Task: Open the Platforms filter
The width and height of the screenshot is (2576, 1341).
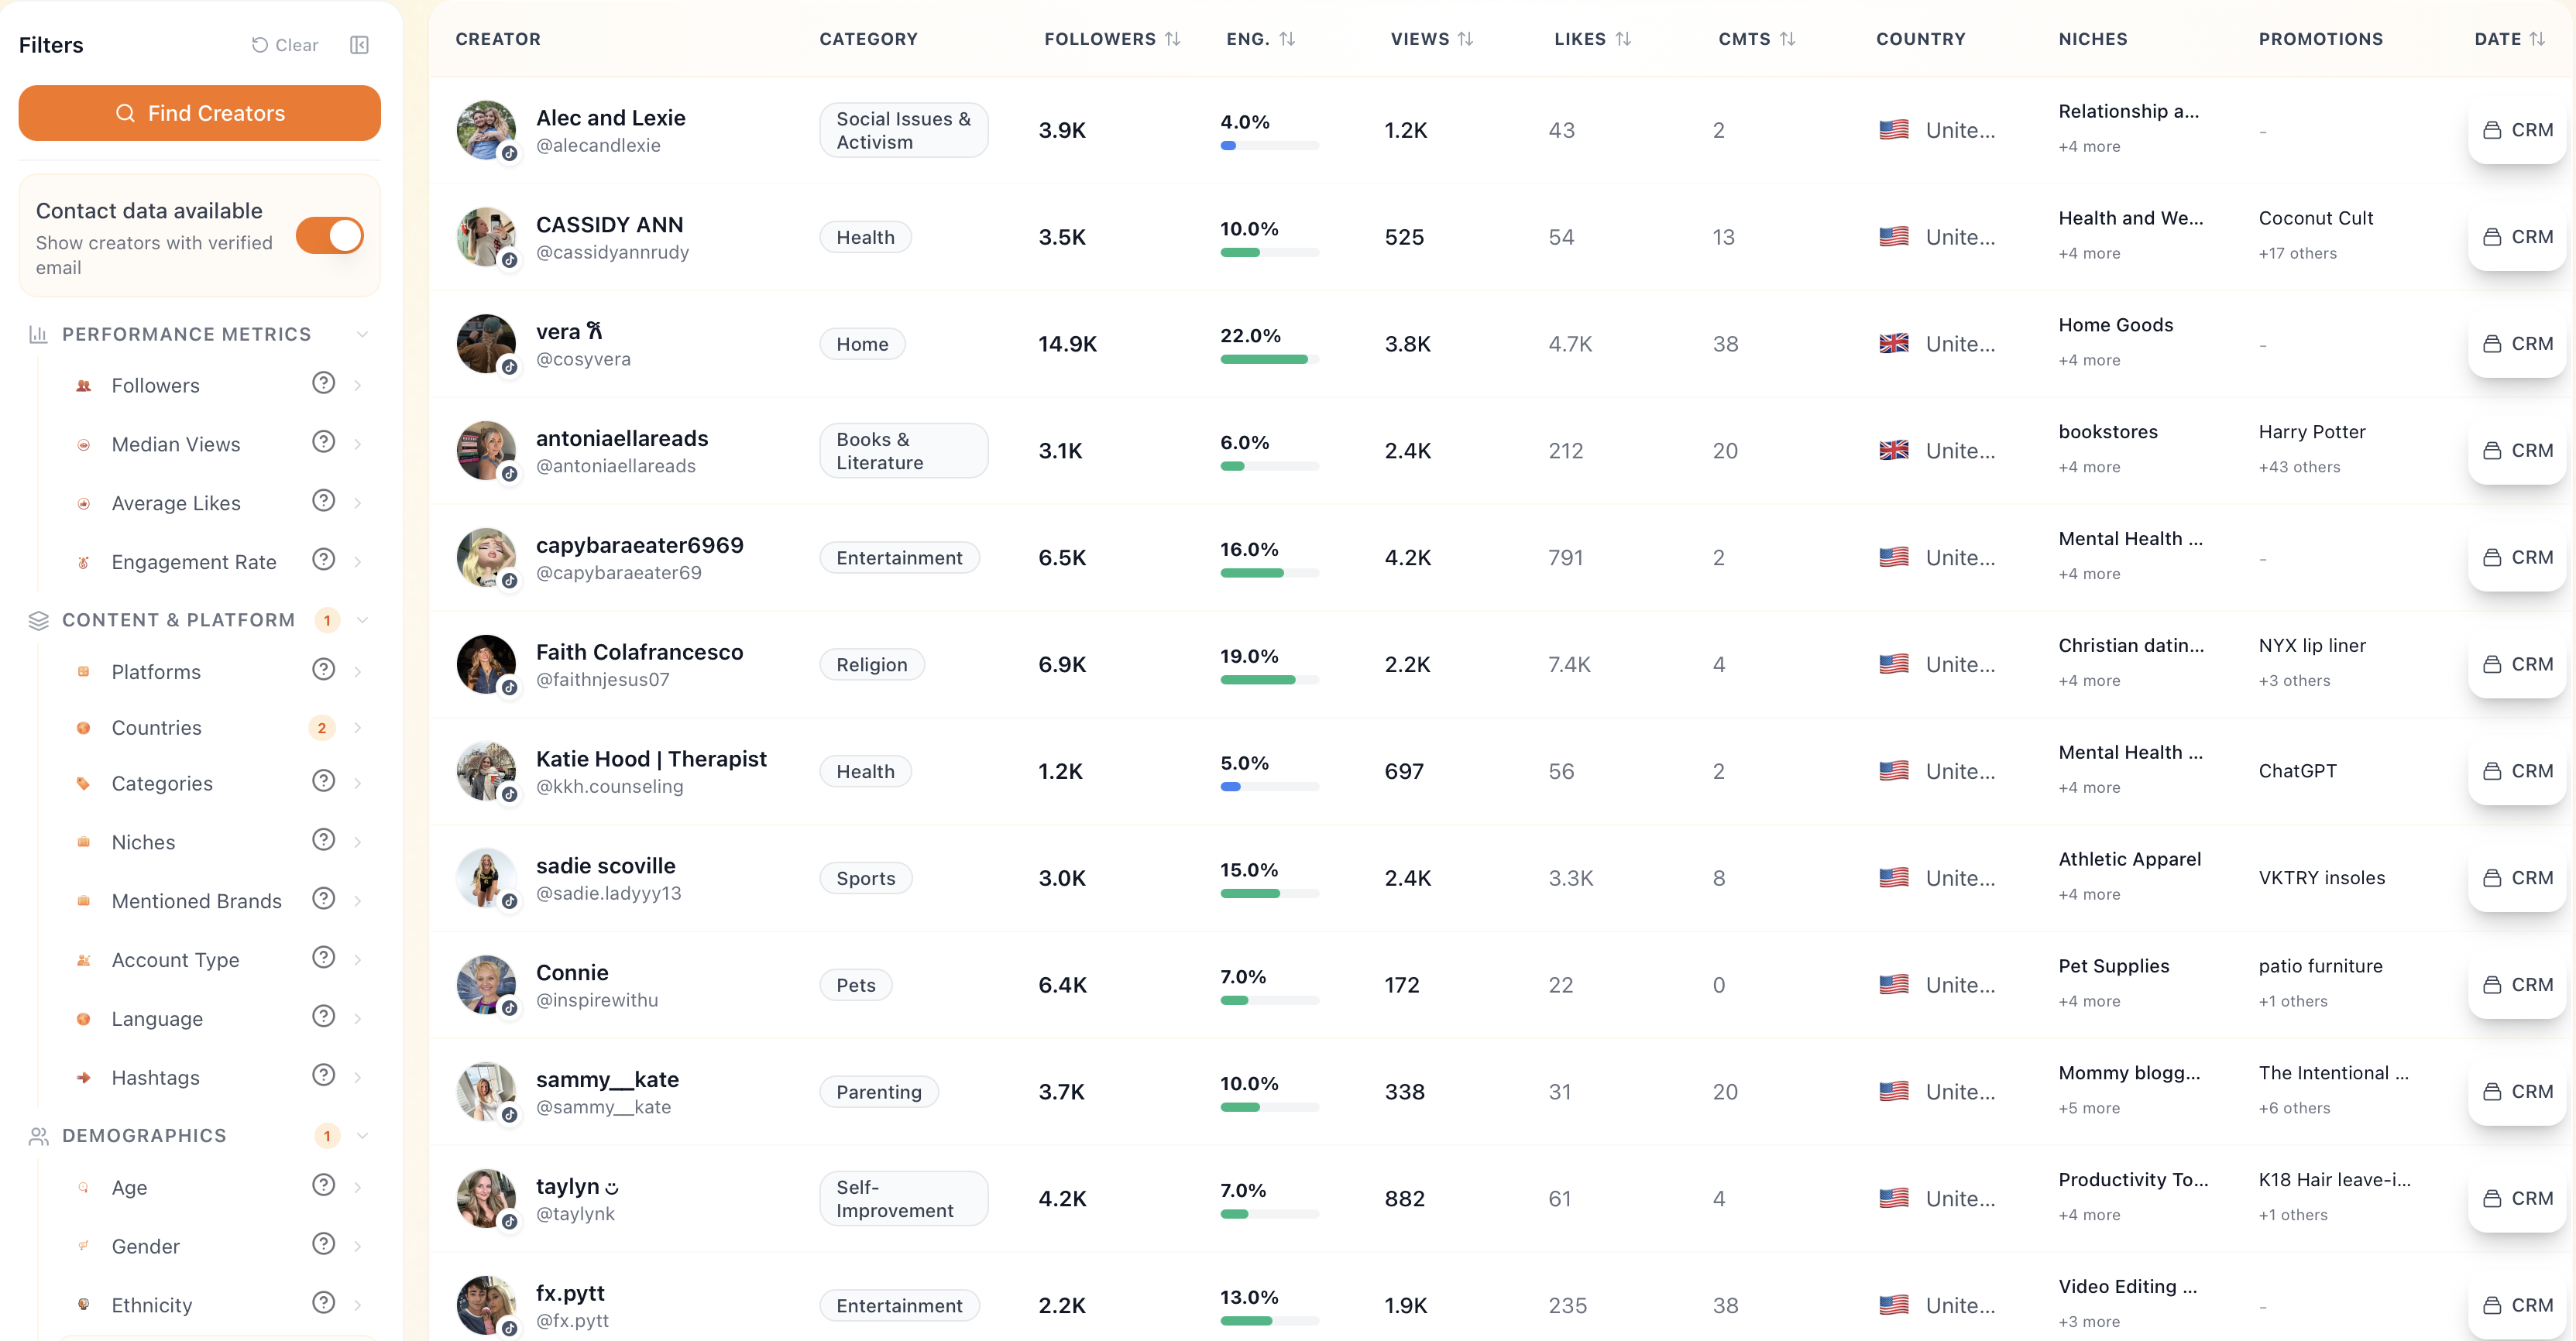Action: click(x=156, y=671)
